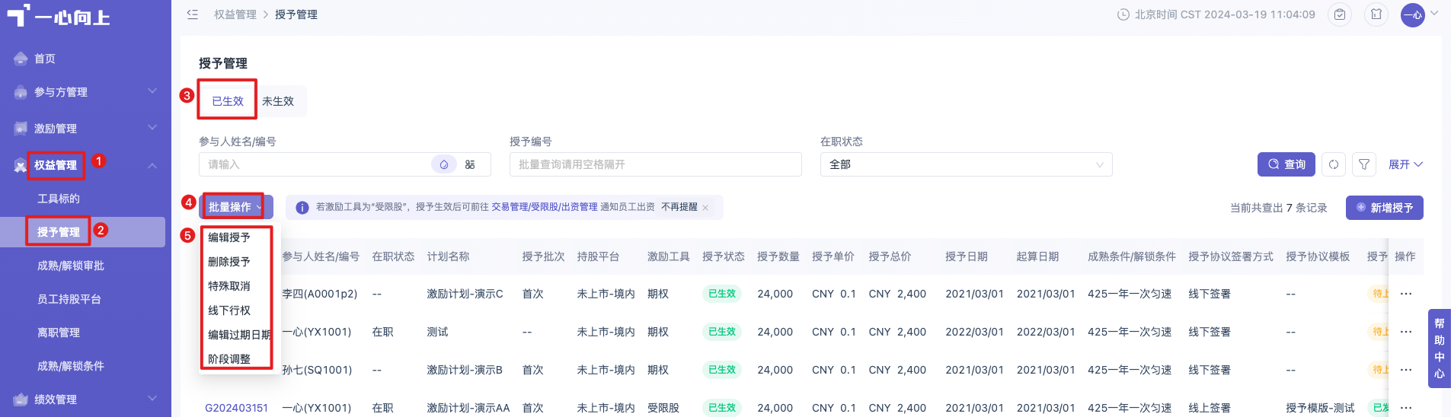Open the 在职状态 dropdown showing 全部
Screen dimensions: 1451x417
click(x=966, y=164)
